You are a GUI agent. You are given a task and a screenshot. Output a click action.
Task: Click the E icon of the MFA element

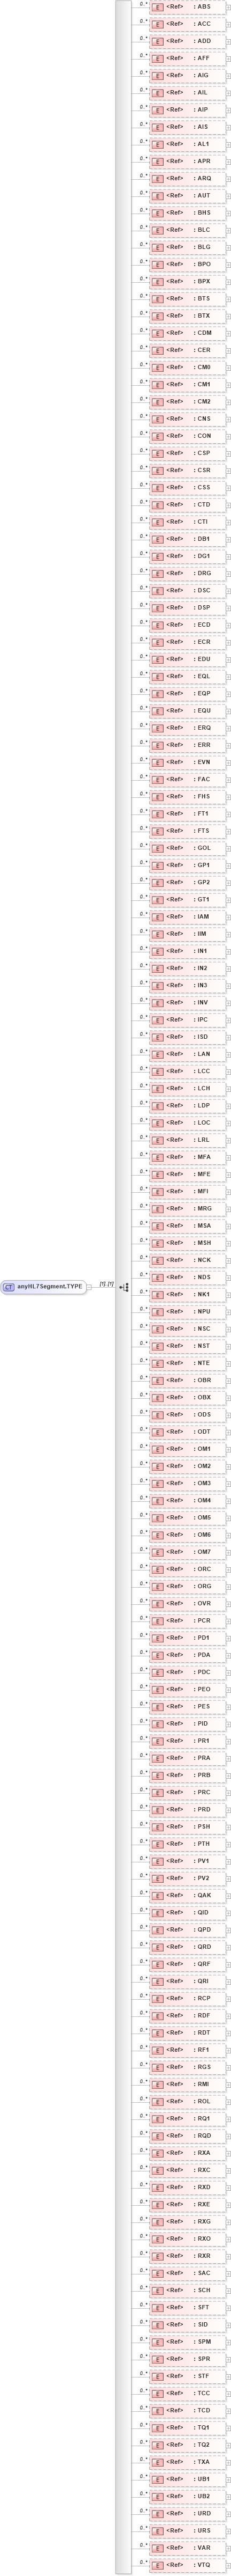pos(157,1157)
